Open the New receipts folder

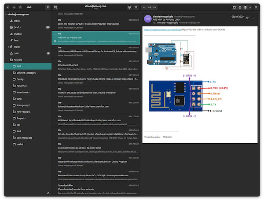pyautogui.click(x=28, y=112)
